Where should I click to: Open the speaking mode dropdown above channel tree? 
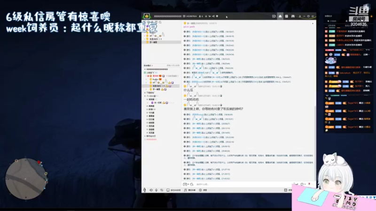pyautogui.click(x=148, y=66)
